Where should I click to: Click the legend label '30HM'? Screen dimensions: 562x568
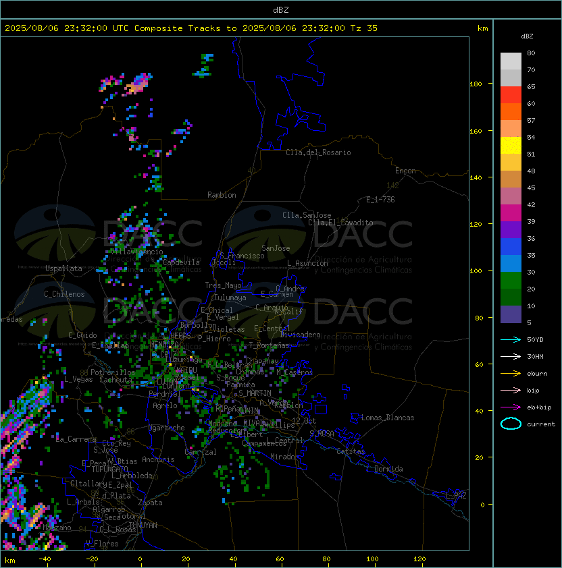(x=535, y=357)
